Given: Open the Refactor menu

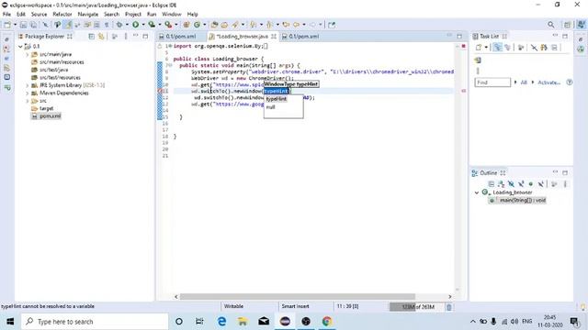Looking at the screenshot, I should pyautogui.click(x=62, y=15).
